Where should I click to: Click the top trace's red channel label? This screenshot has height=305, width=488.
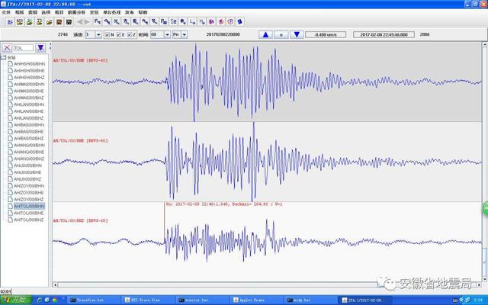click(x=80, y=60)
